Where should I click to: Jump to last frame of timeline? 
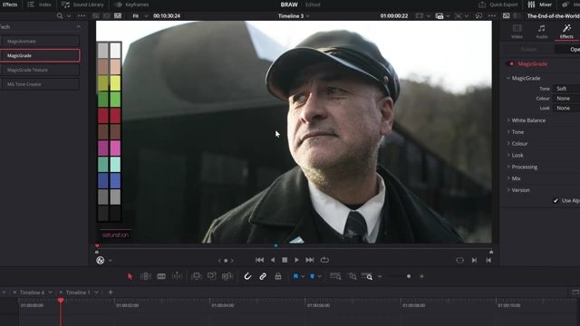coord(310,260)
